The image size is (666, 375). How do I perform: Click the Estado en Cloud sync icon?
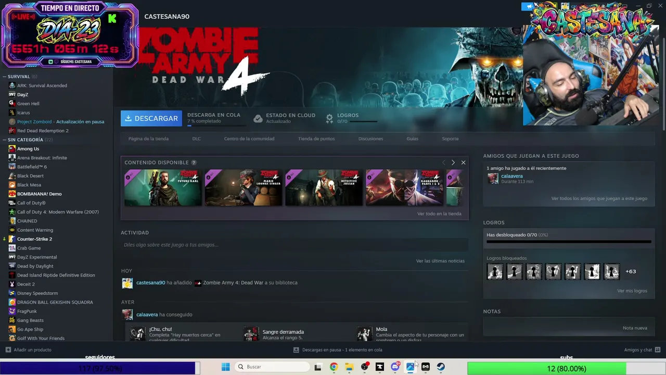pyautogui.click(x=258, y=118)
